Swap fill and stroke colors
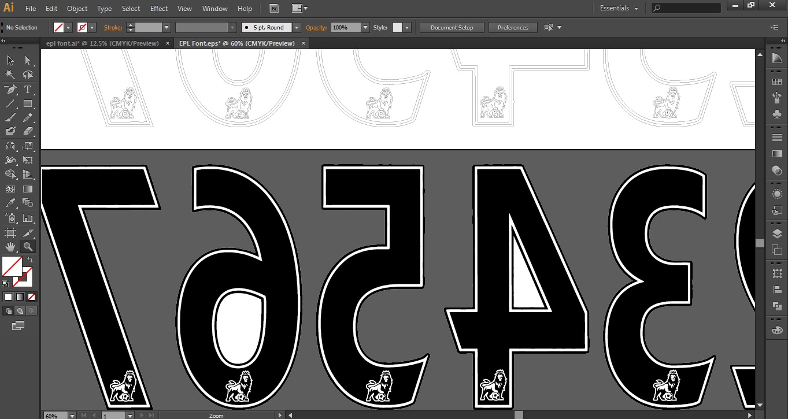 coord(30,260)
